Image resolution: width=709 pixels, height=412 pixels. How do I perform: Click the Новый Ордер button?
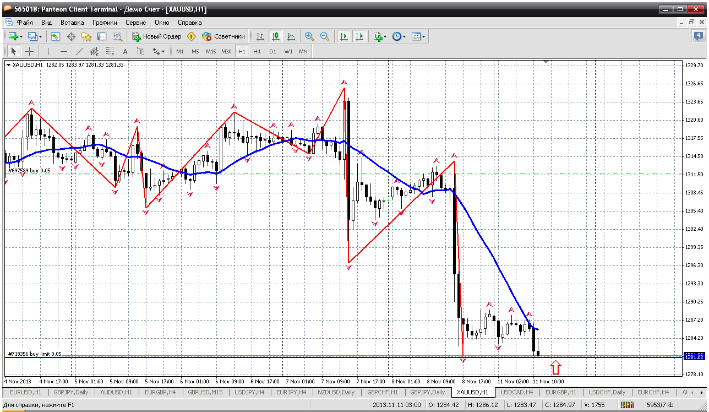click(157, 36)
